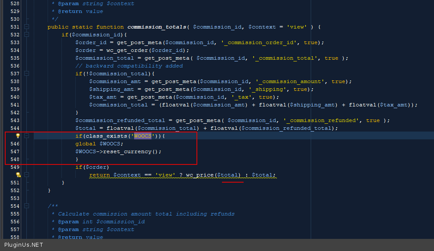Fold the return statement line marker
The height and width of the screenshot is (251, 434).
pyautogui.click(x=27, y=175)
